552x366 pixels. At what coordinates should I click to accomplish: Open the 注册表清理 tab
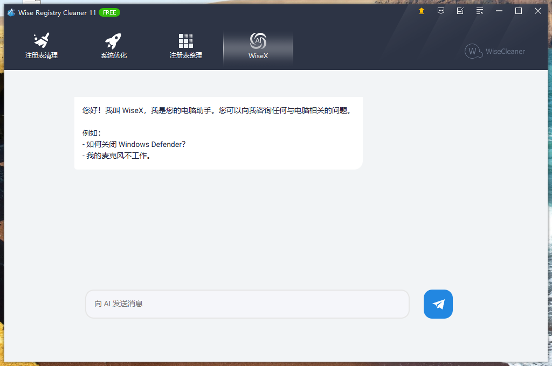41,46
